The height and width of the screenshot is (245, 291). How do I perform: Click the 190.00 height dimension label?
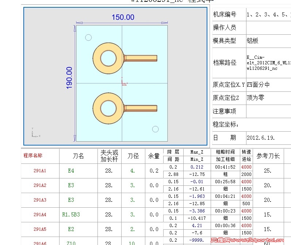pos(69,78)
